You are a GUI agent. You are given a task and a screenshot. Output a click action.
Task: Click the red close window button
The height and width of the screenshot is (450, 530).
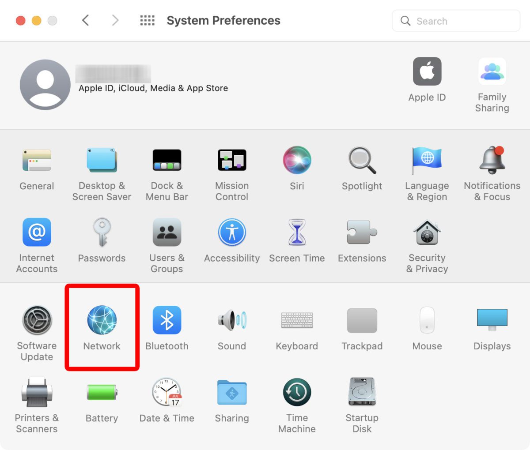tap(21, 21)
